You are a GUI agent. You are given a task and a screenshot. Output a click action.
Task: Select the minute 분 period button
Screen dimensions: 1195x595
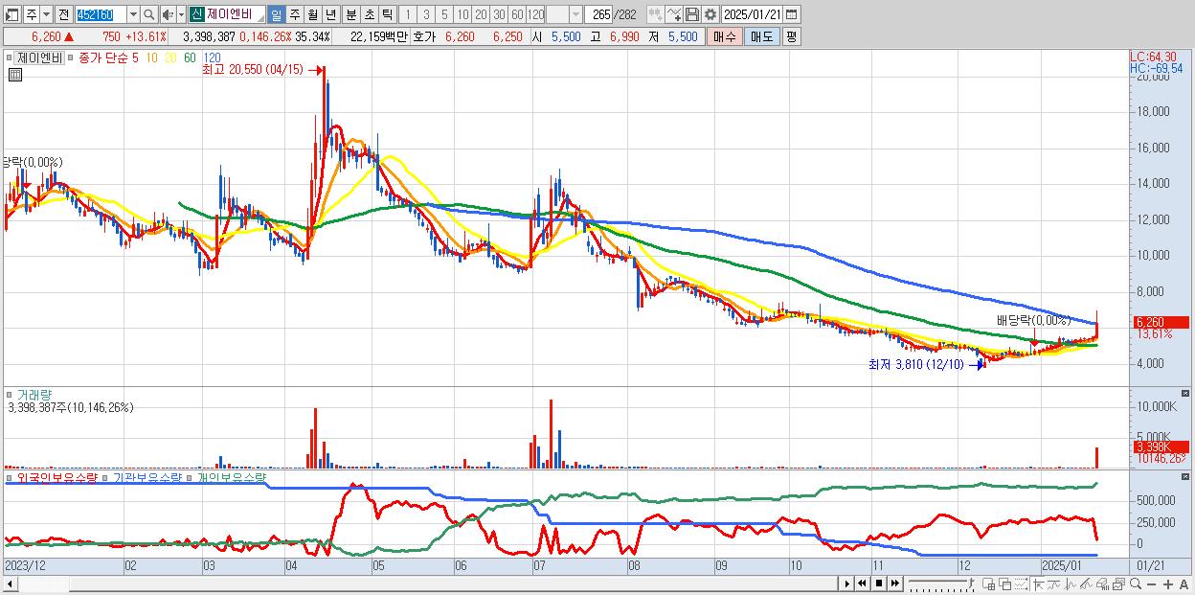click(x=351, y=14)
